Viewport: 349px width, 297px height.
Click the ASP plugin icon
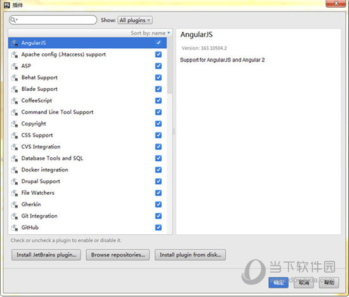15,66
